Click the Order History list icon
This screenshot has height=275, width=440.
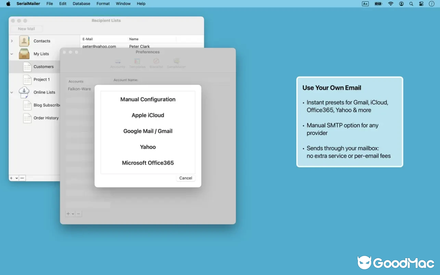[27, 118]
